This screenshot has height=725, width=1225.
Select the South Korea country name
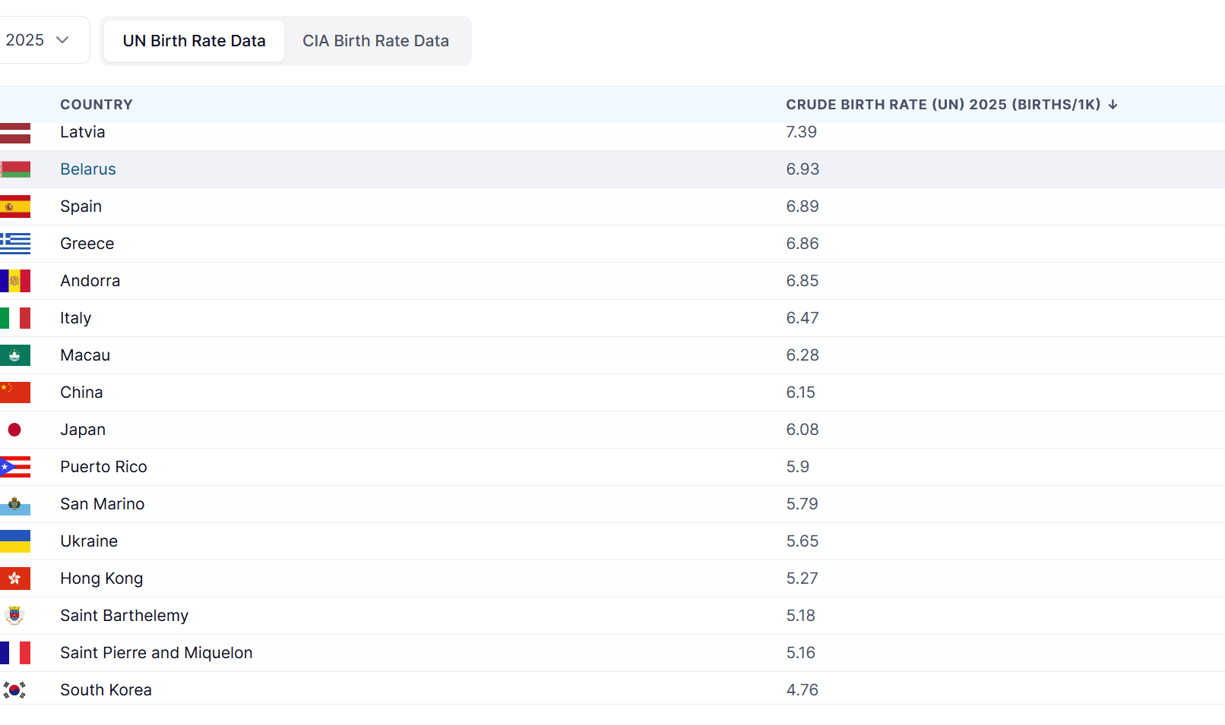[x=106, y=690]
